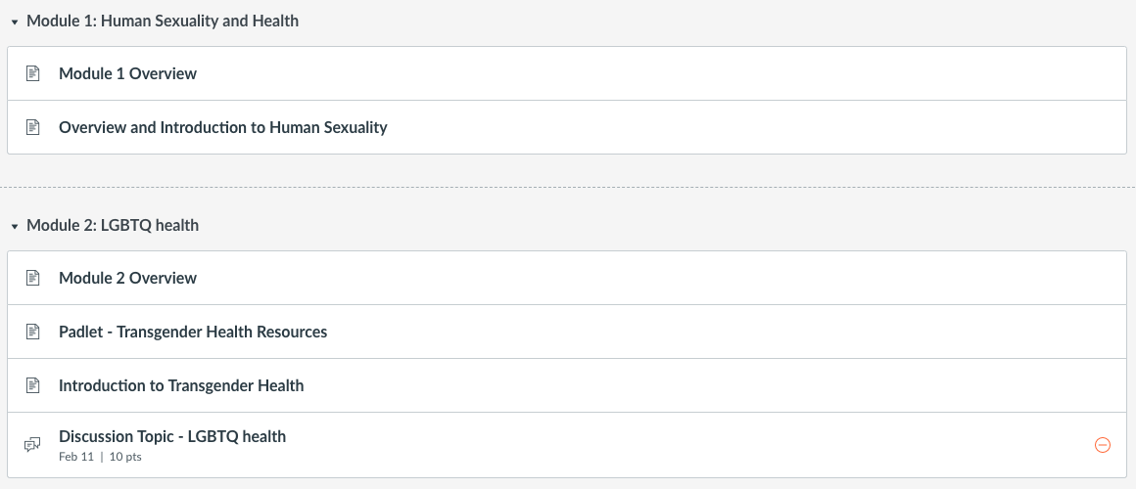1136x489 pixels.
Task: Collapse Module 1 with its arrow
Action: point(15,21)
